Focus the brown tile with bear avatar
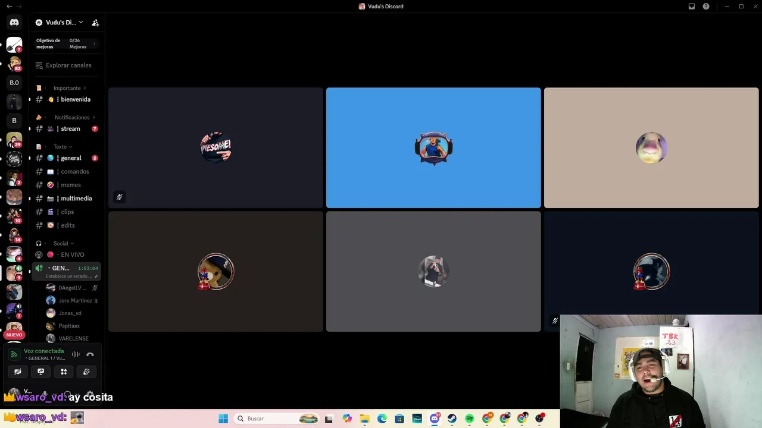 click(x=216, y=272)
